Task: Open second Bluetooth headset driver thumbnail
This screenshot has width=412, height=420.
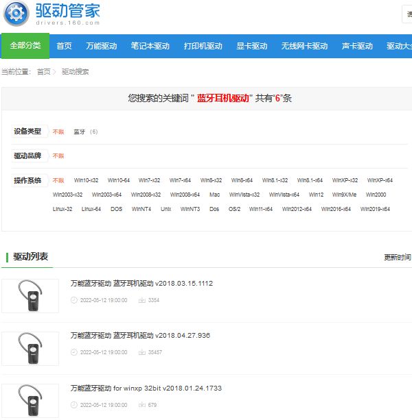Action: tap(30, 349)
